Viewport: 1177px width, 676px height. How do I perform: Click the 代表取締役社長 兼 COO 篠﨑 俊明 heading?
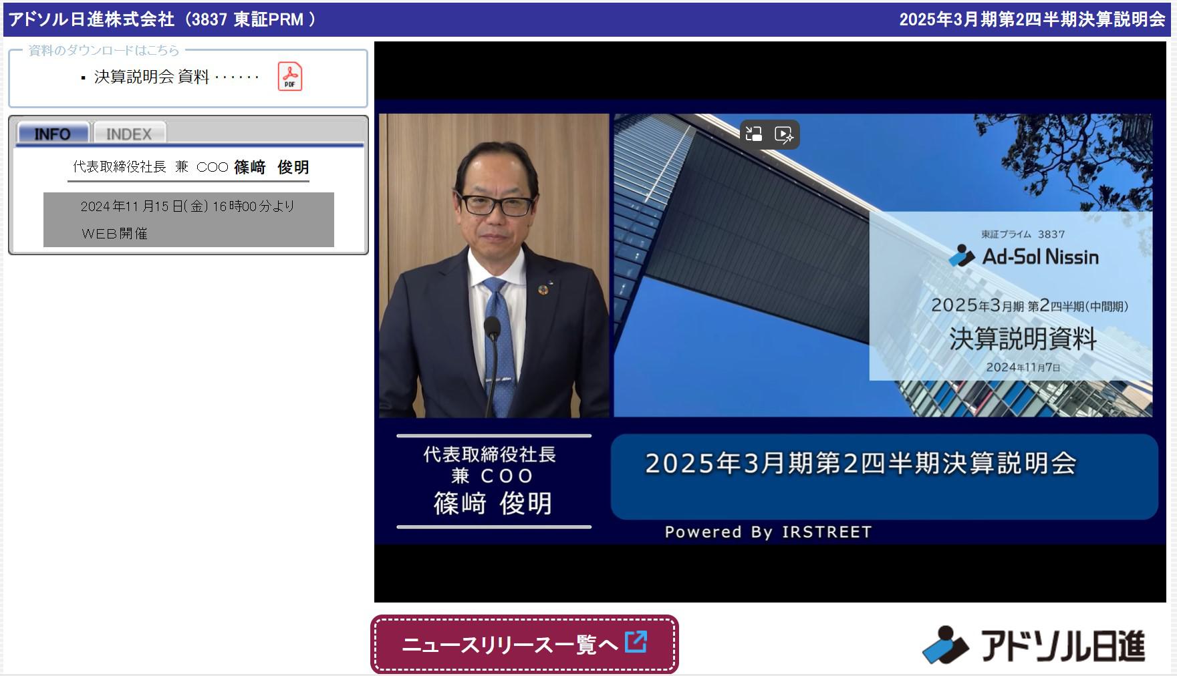(x=190, y=167)
